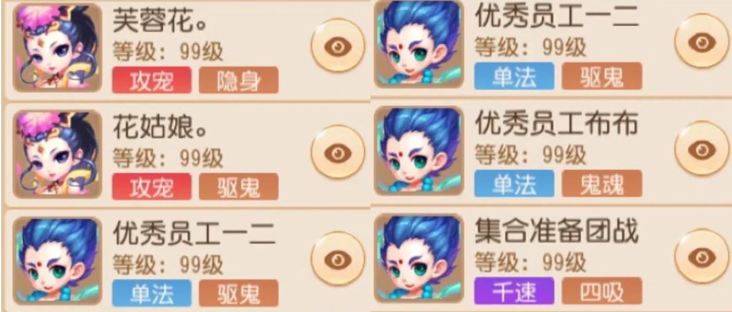Tap the 驱鬼 tag under 花姑娘。

click(238, 187)
